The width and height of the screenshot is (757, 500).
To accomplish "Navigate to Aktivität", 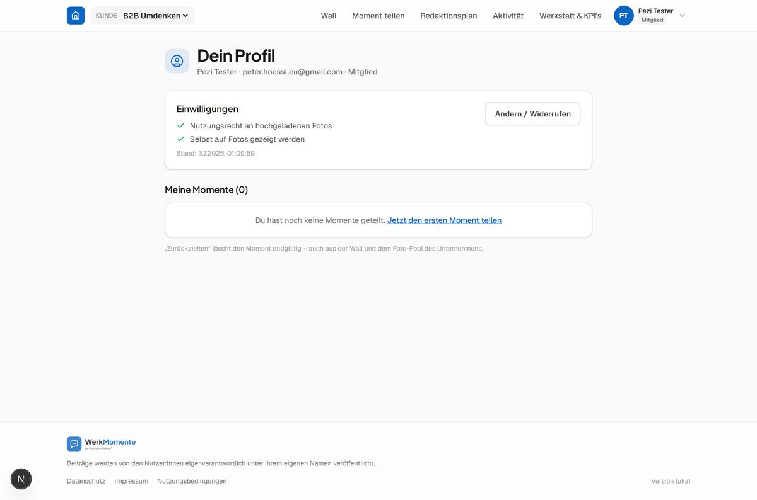I will point(508,16).
